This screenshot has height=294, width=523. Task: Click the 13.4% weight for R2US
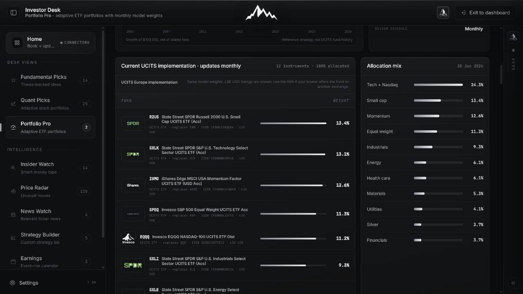tap(342, 123)
